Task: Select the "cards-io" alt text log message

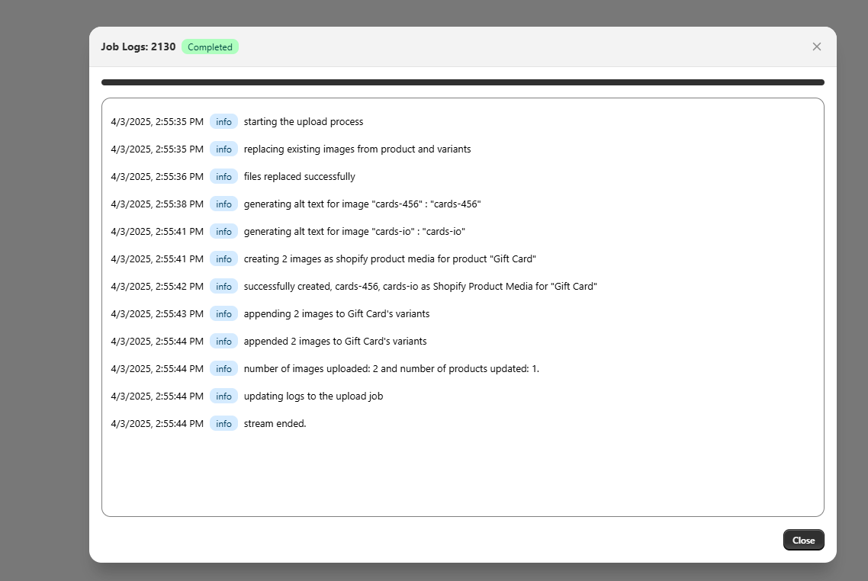Action: click(355, 232)
